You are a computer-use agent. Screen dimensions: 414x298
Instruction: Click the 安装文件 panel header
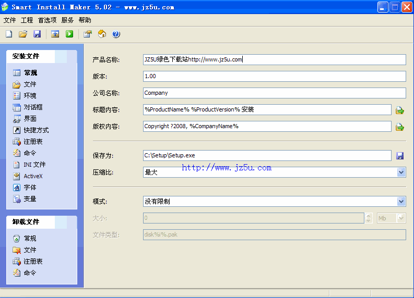tap(42, 56)
